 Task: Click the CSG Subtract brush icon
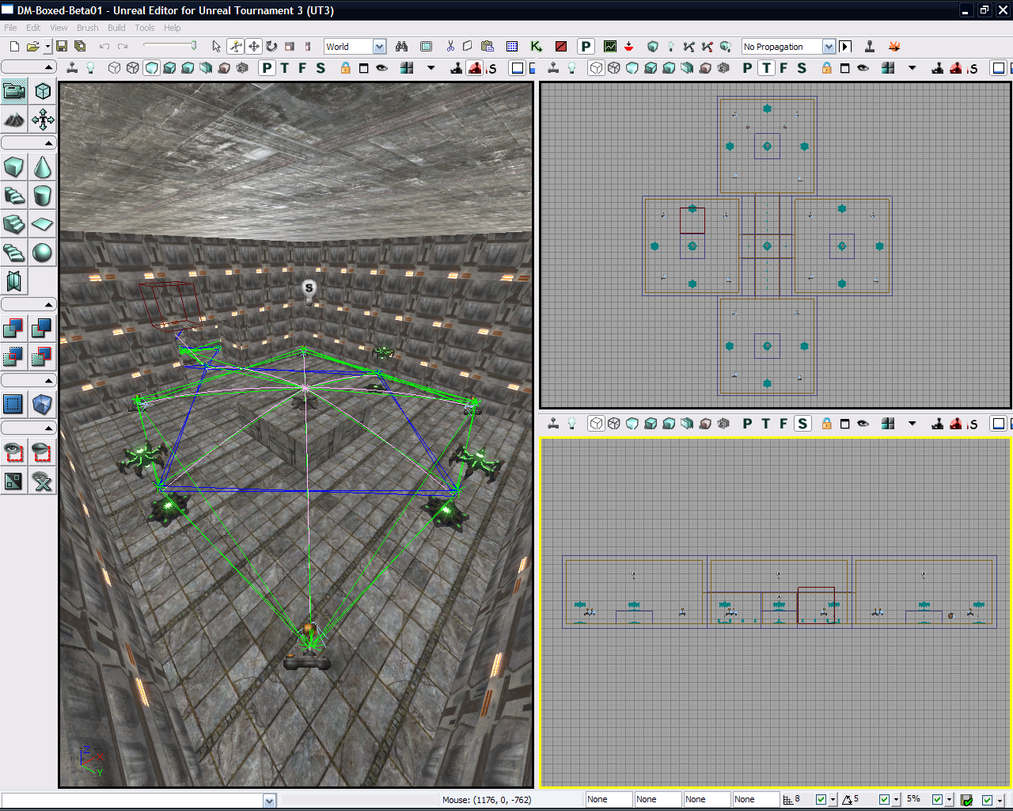(41, 329)
